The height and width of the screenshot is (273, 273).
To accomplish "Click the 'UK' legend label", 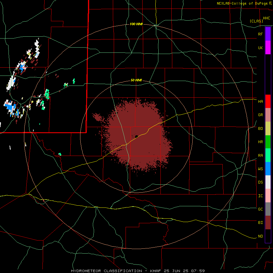I will click(x=260, y=48).
